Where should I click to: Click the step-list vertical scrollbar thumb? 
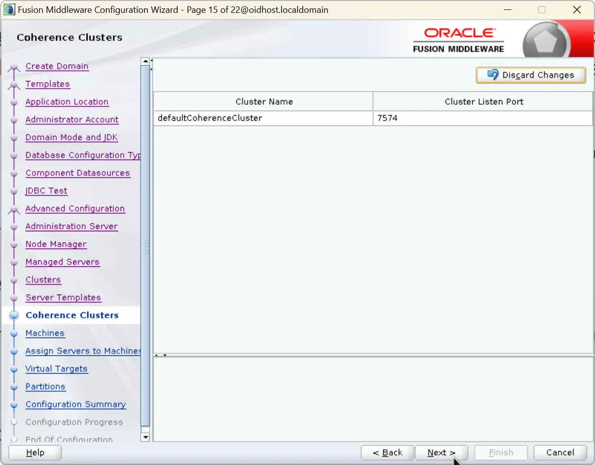click(x=145, y=246)
